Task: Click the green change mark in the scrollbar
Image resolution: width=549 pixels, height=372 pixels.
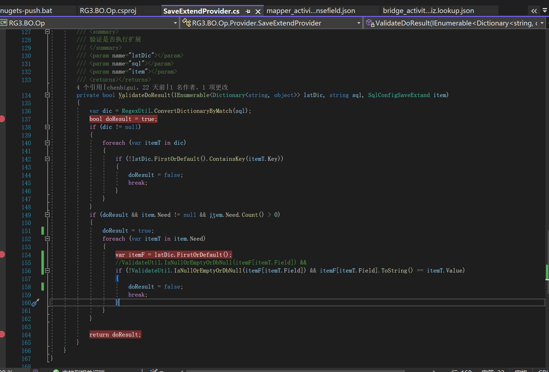Action: coord(547,272)
